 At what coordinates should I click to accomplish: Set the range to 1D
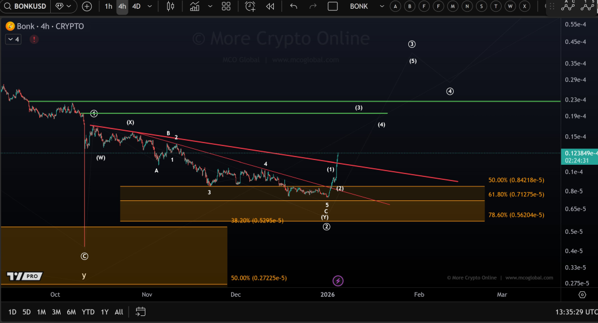(12, 312)
